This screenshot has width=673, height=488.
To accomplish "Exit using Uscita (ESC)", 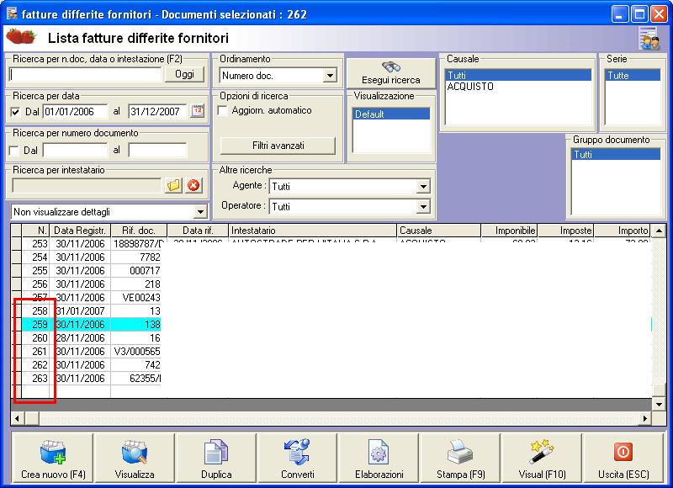I will point(623,458).
